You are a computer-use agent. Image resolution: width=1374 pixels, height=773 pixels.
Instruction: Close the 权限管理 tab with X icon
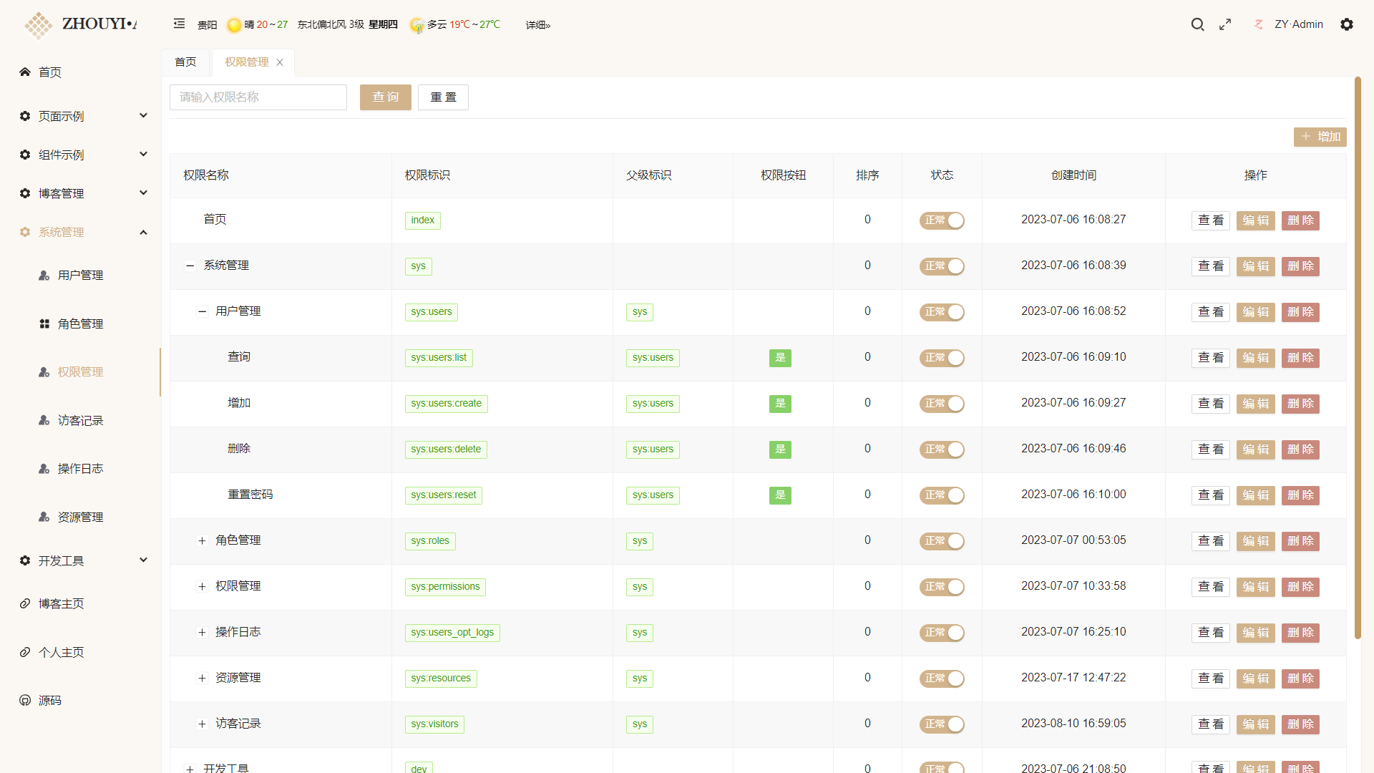[280, 62]
